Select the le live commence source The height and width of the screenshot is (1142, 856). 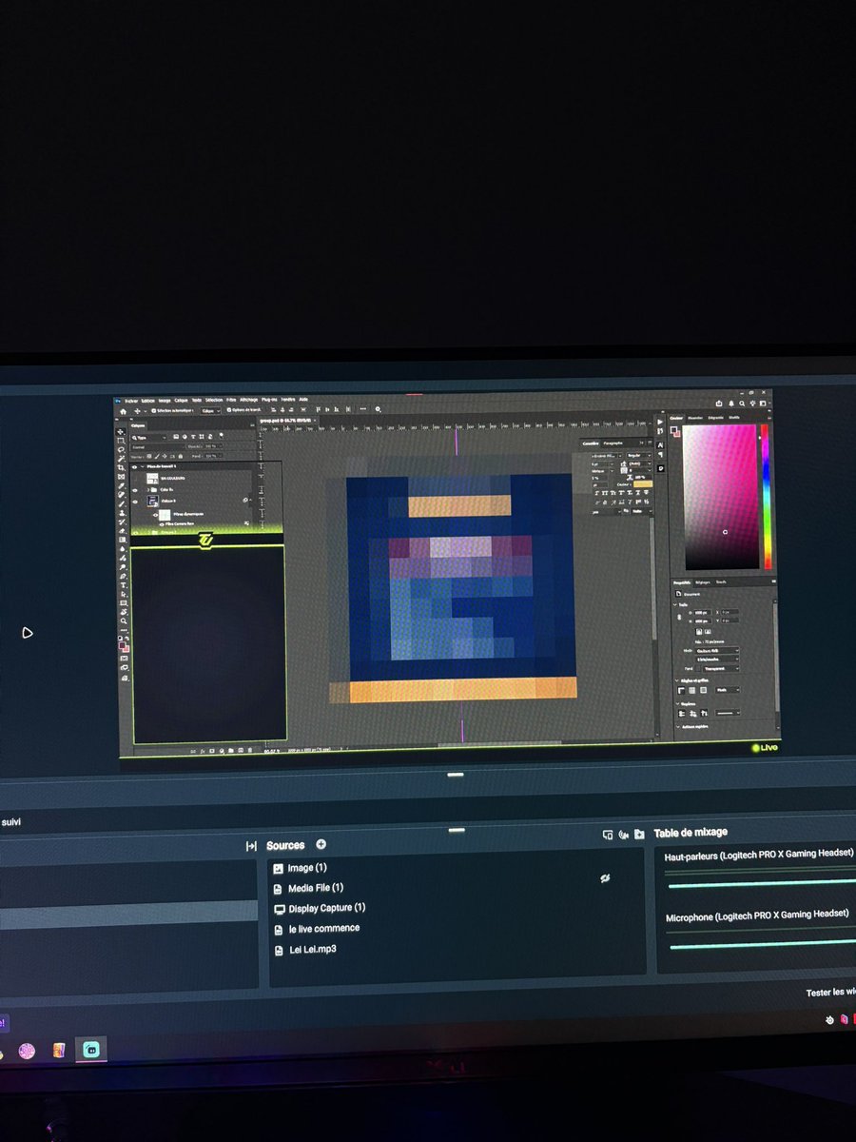pos(324,928)
